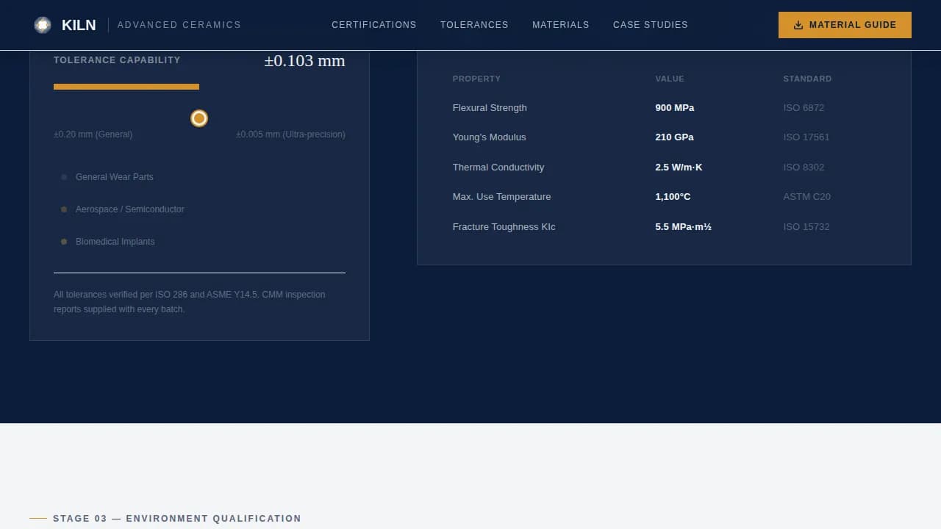Open the TOLERANCES navigation menu item
Screen dimensions: 941x529
point(474,24)
